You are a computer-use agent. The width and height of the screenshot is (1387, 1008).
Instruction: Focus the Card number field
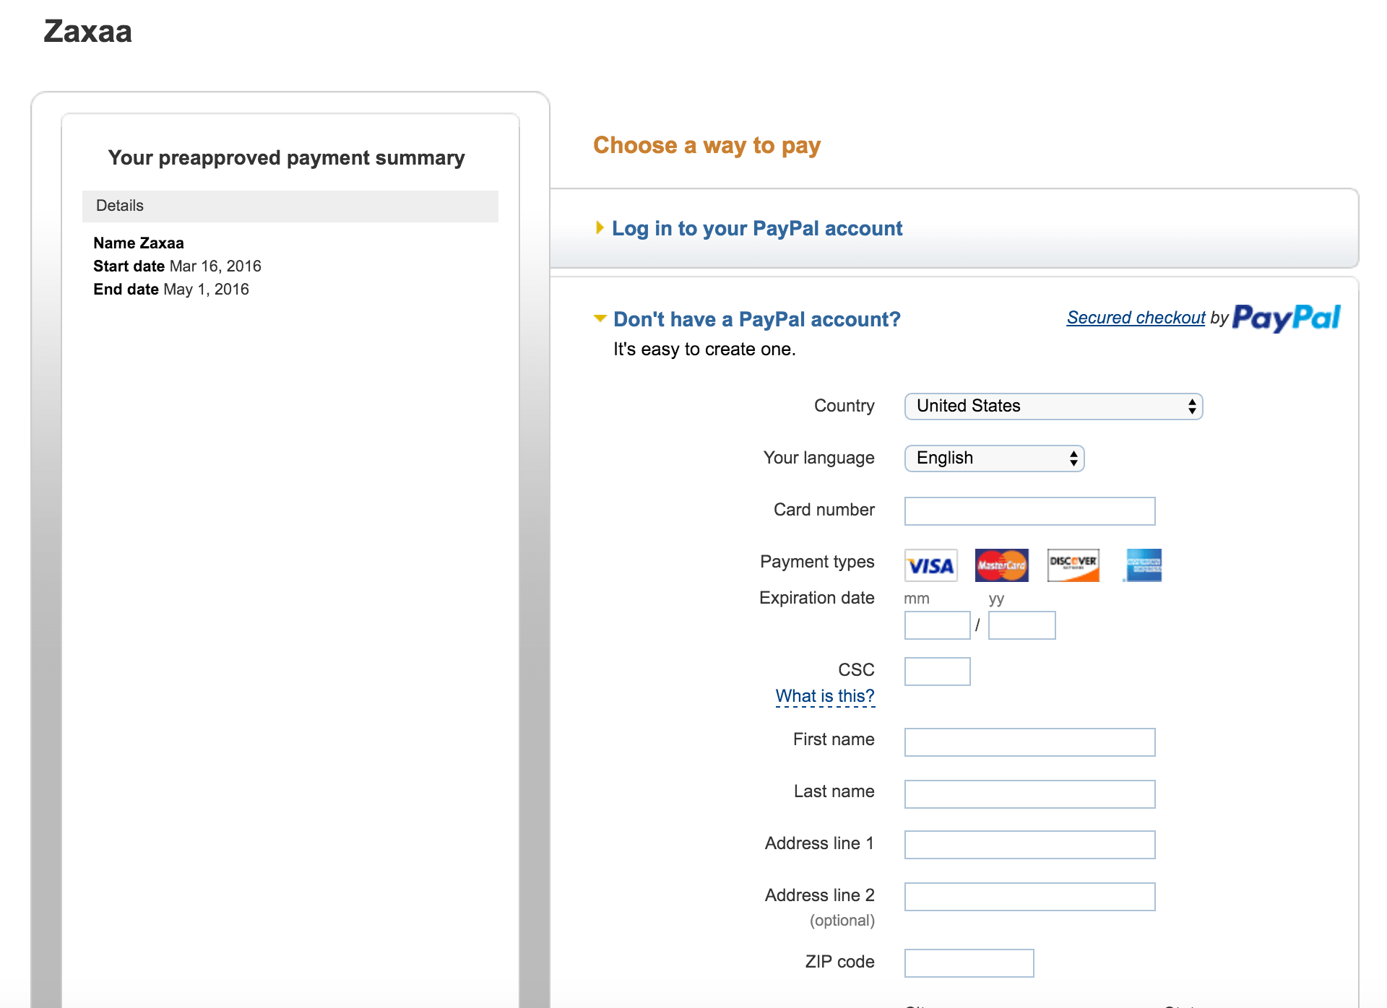click(1029, 511)
